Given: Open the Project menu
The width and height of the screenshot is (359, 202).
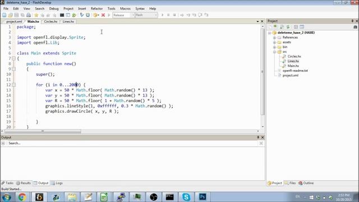Looking at the screenshot, I should pos(68,8).
